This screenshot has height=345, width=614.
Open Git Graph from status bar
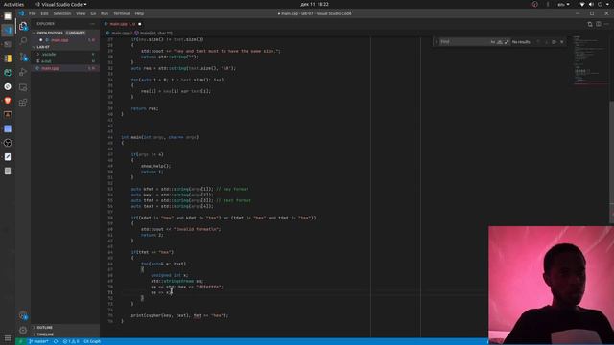point(92,341)
